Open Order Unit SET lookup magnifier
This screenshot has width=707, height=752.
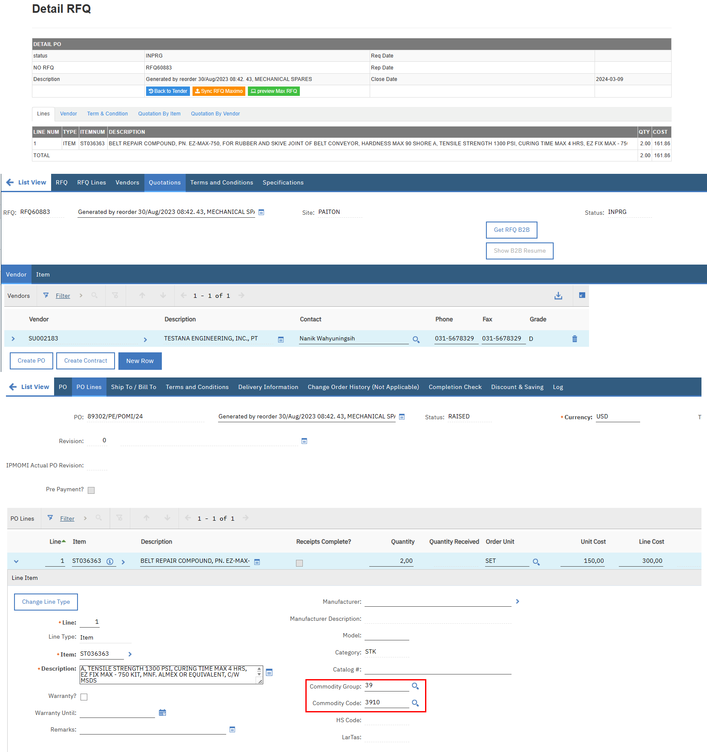coord(536,562)
